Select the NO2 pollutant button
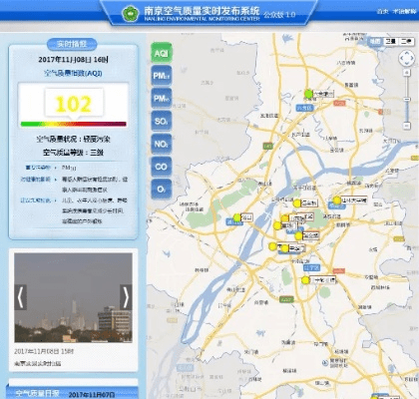The image size is (419, 399). [x=162, y=144]
